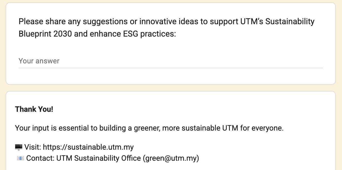Click the phrase "greener, more sustainable UTM"
The width and height of the screenshot is (342, 170).
(x=186, y=128)
